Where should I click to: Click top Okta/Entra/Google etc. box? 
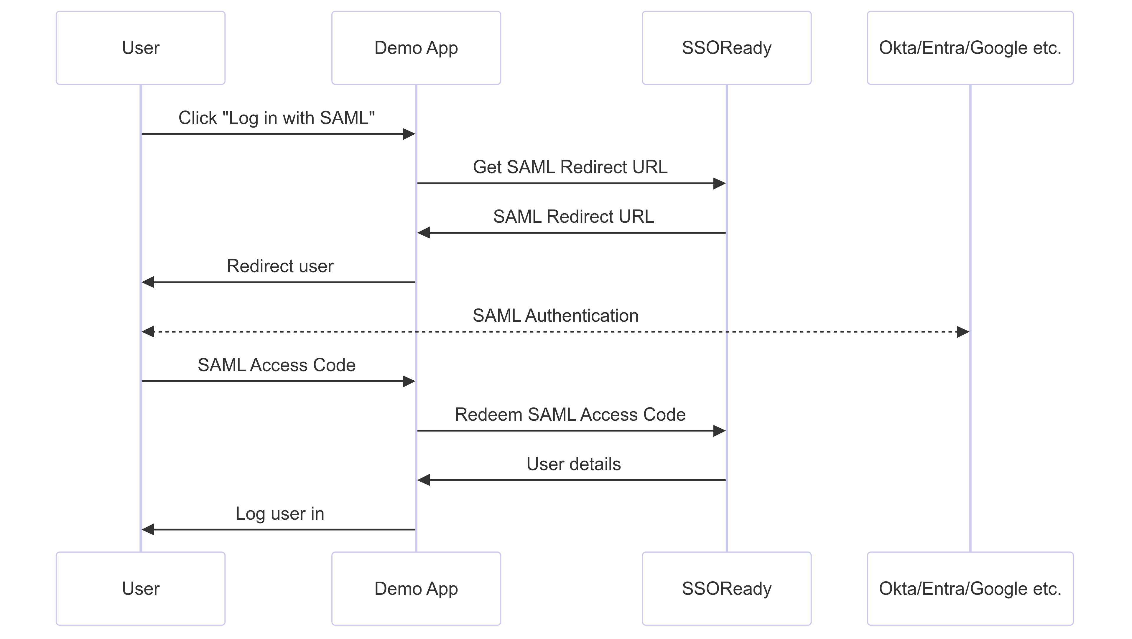tap(970, 48)
